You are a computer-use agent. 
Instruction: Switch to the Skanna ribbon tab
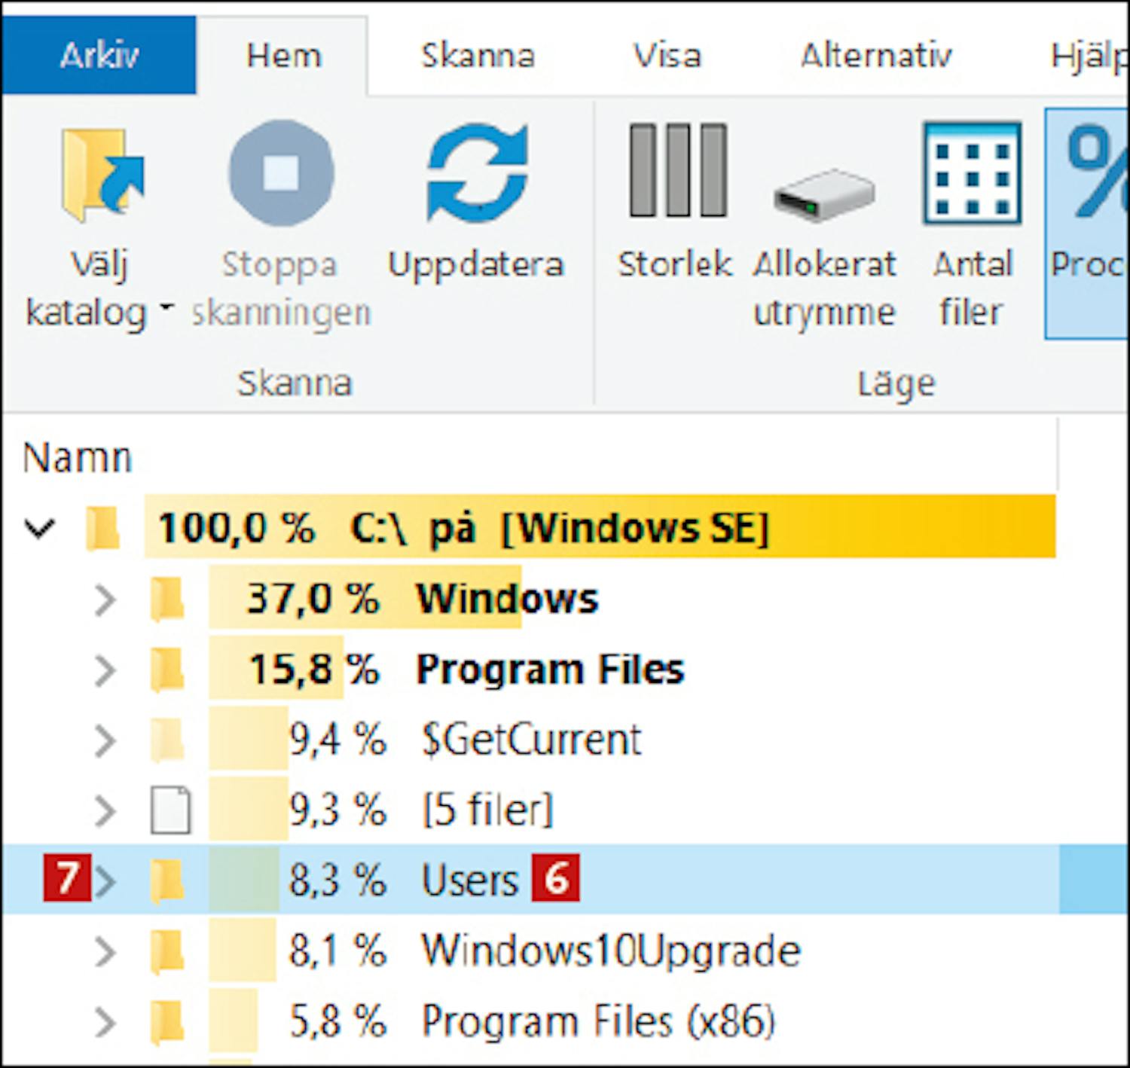pos(478,55)
